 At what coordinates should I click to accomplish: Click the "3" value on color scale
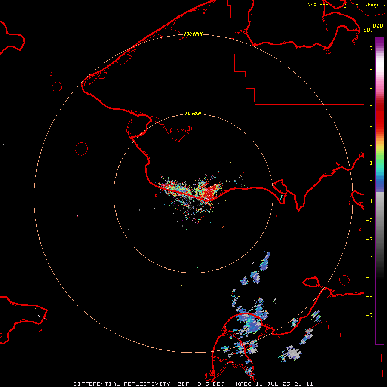(x=371, y=125)
